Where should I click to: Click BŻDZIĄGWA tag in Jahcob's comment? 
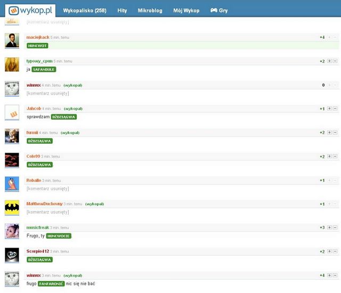64,117
